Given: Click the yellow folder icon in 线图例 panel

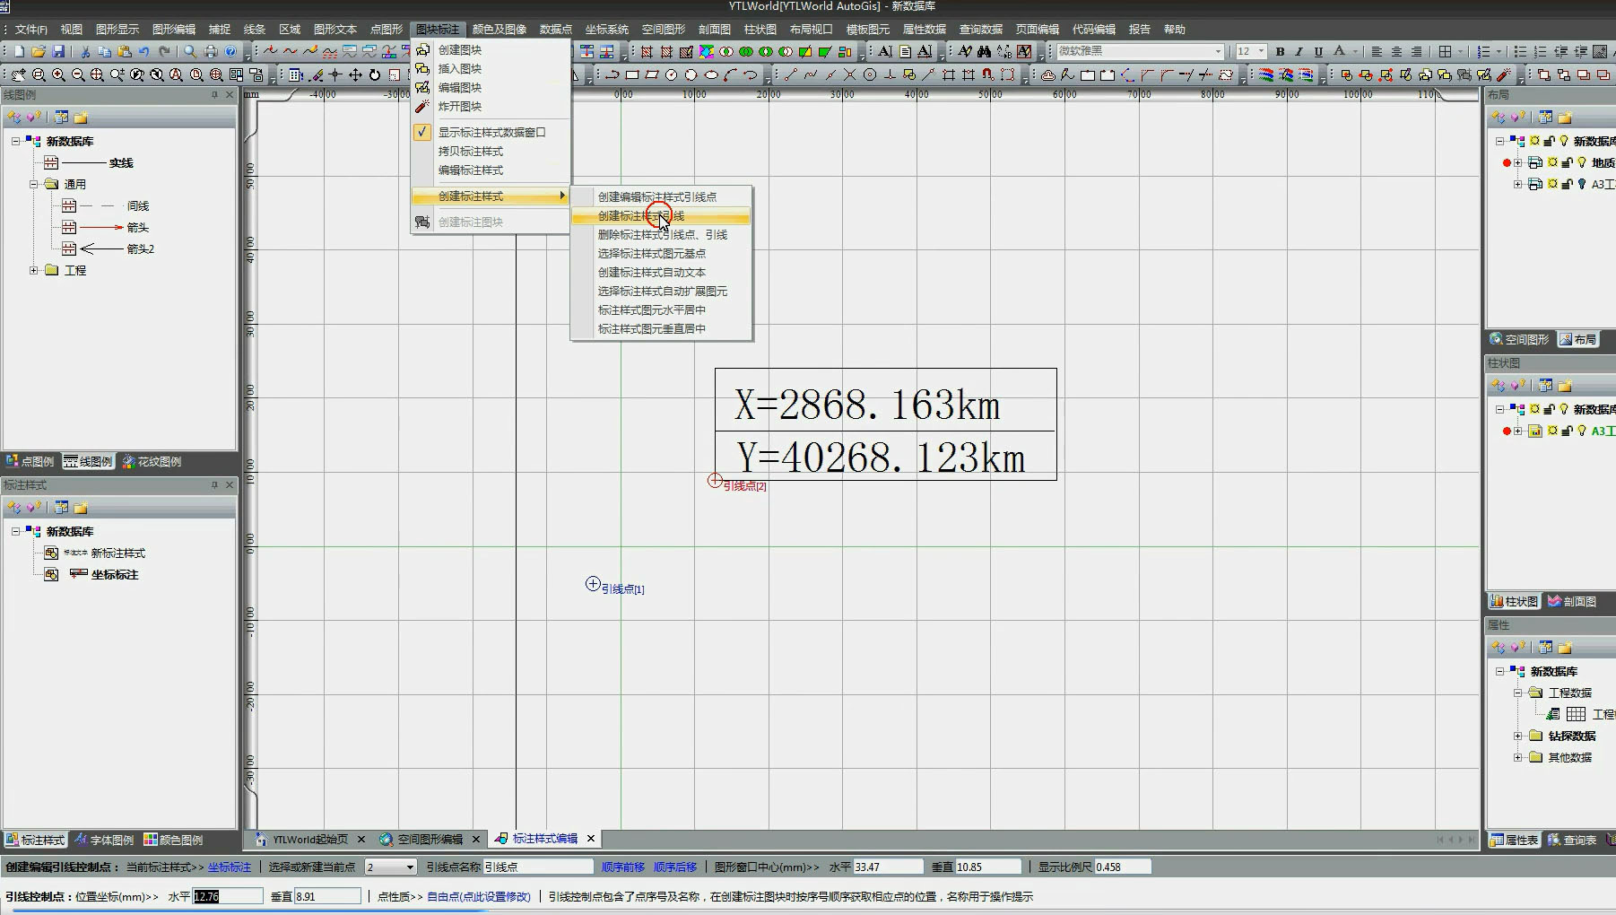Looking at the screenshot, I should (x=81, y=118).
